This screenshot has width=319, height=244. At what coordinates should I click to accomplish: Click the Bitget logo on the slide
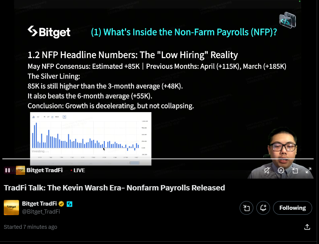coord(49,32)
